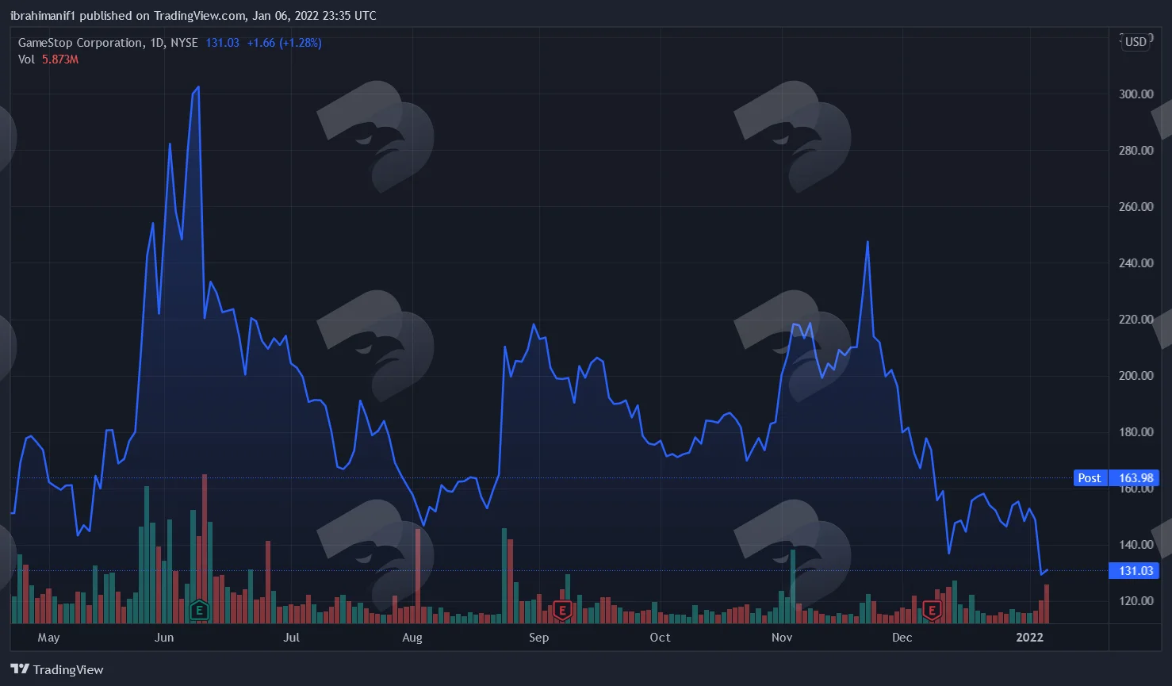Select the Post market price label
Screen dimensions: 1172x686
click(1090, 478)
